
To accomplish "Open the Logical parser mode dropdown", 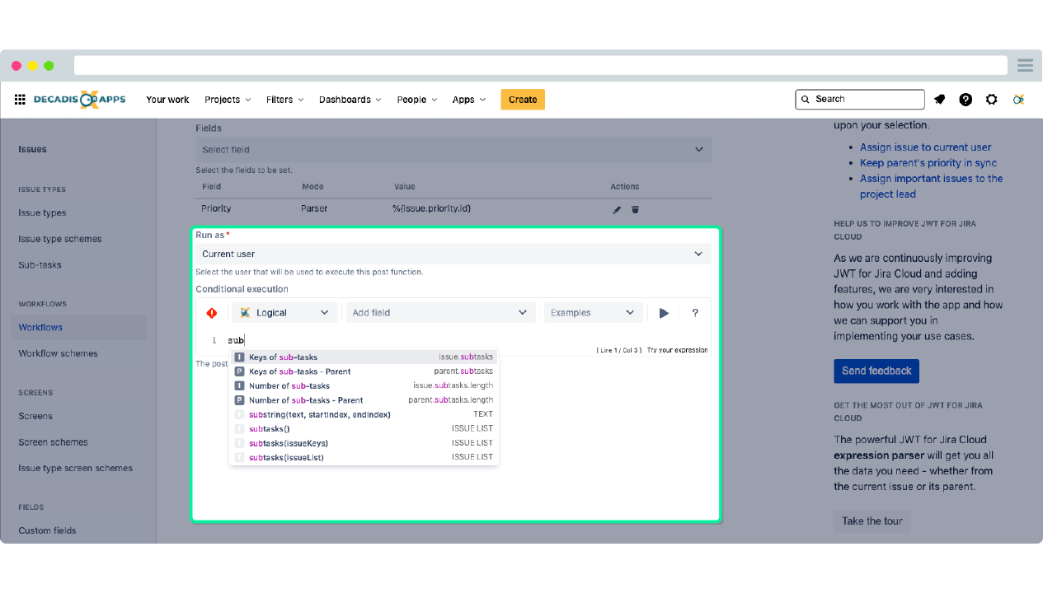I will 284,313.
